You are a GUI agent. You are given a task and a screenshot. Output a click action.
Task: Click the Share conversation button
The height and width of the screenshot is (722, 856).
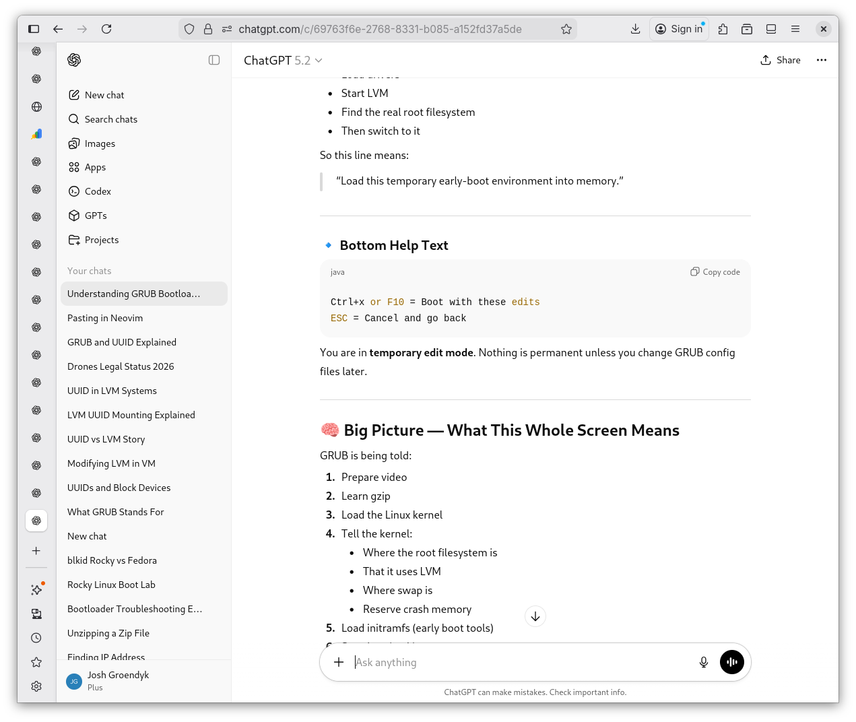(x=781, y=60)
